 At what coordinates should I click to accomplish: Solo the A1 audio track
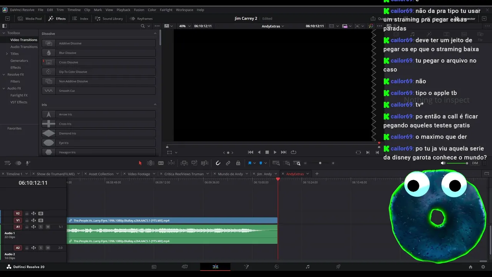point(41,227)
